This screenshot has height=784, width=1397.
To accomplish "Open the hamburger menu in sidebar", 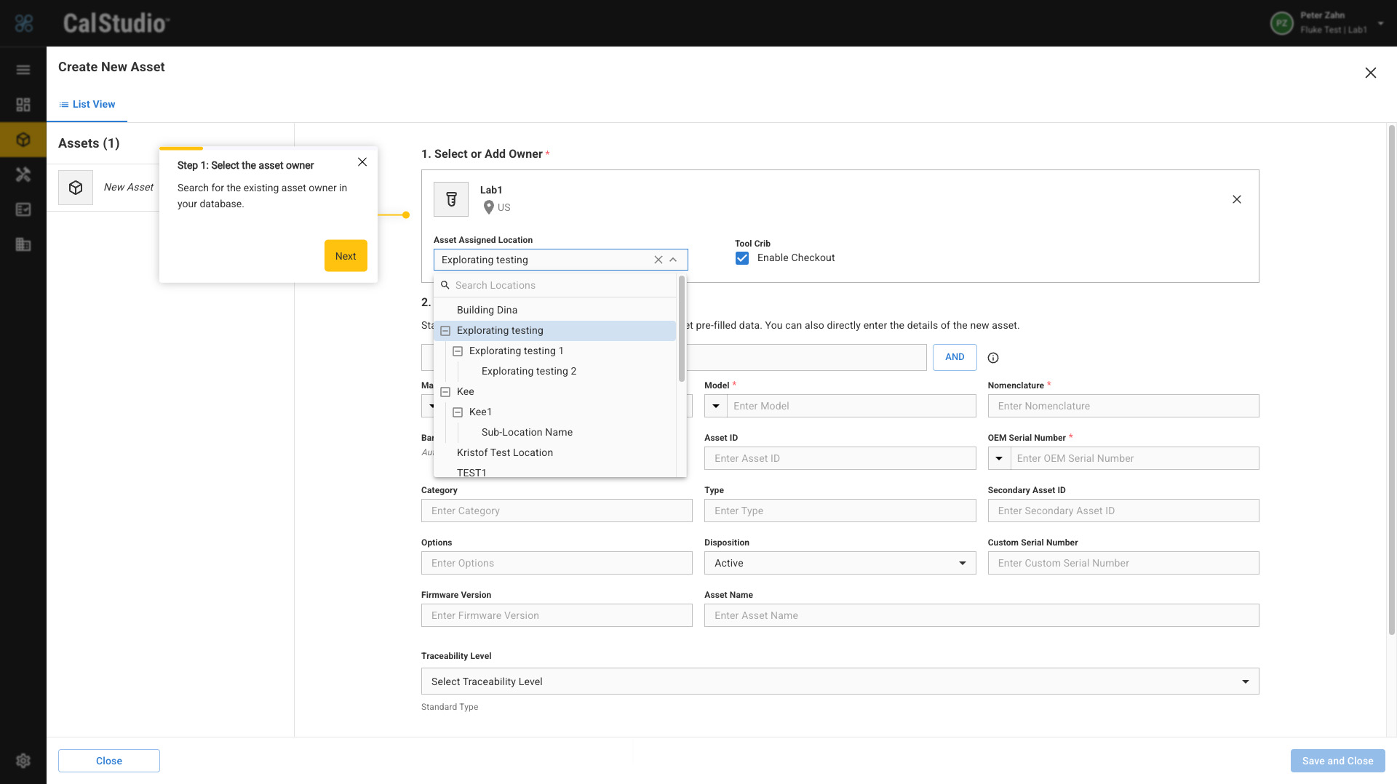I will point(23,70).
